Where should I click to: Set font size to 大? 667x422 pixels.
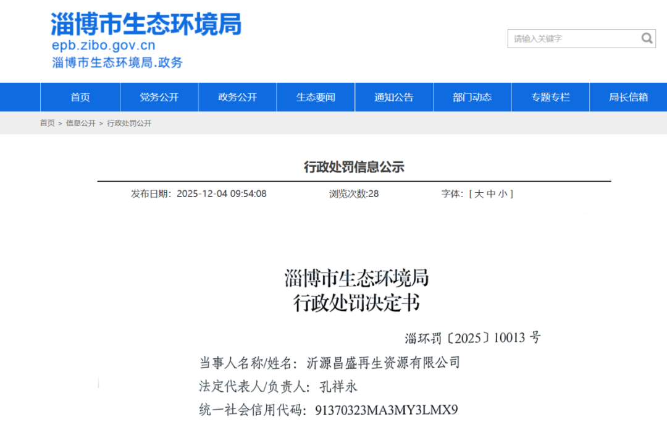coord(479,193)
